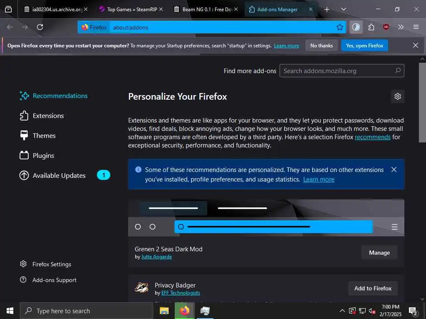Switch to Top Games SteamRIP tab
This screenshot has width=426, height=319.
click(130, 10)
